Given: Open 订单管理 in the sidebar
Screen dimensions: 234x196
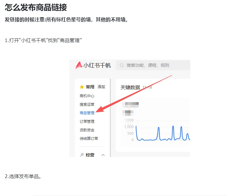Looking at the screenshot, I should [87, 121].
